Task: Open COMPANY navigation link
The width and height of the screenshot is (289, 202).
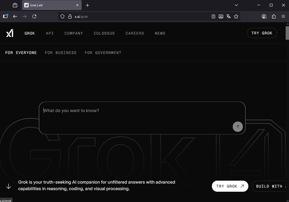Action: 73,33
